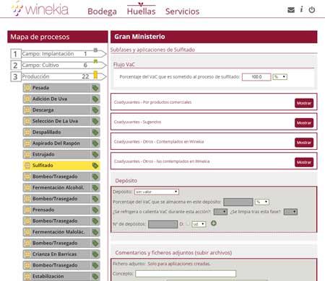Image resolution: width=325 pixels, height=281 pixels.
Task: Click the tag icon on Fermentación Alcohól. row
Action: tap(95, 187)
